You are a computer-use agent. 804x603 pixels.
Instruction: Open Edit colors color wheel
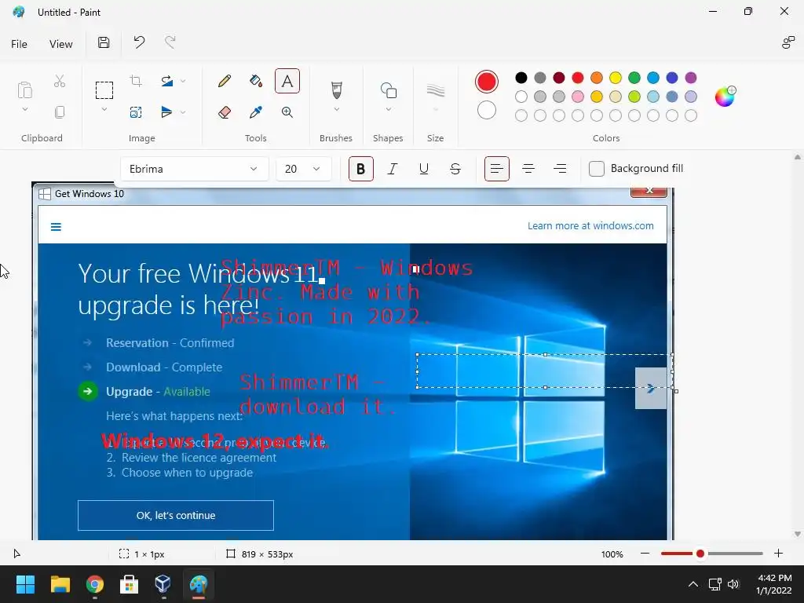click(725, 97)
